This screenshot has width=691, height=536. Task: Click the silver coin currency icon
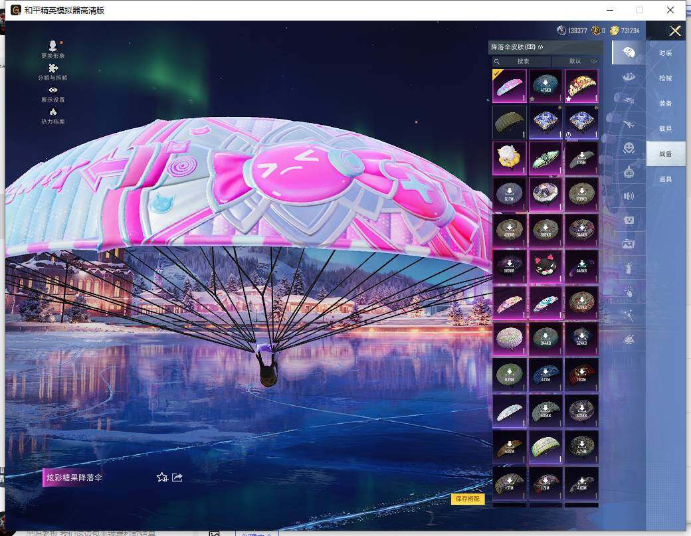coord(561,31)
